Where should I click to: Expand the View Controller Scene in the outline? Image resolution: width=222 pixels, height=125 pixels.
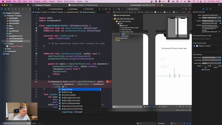[x=113, y=15]
